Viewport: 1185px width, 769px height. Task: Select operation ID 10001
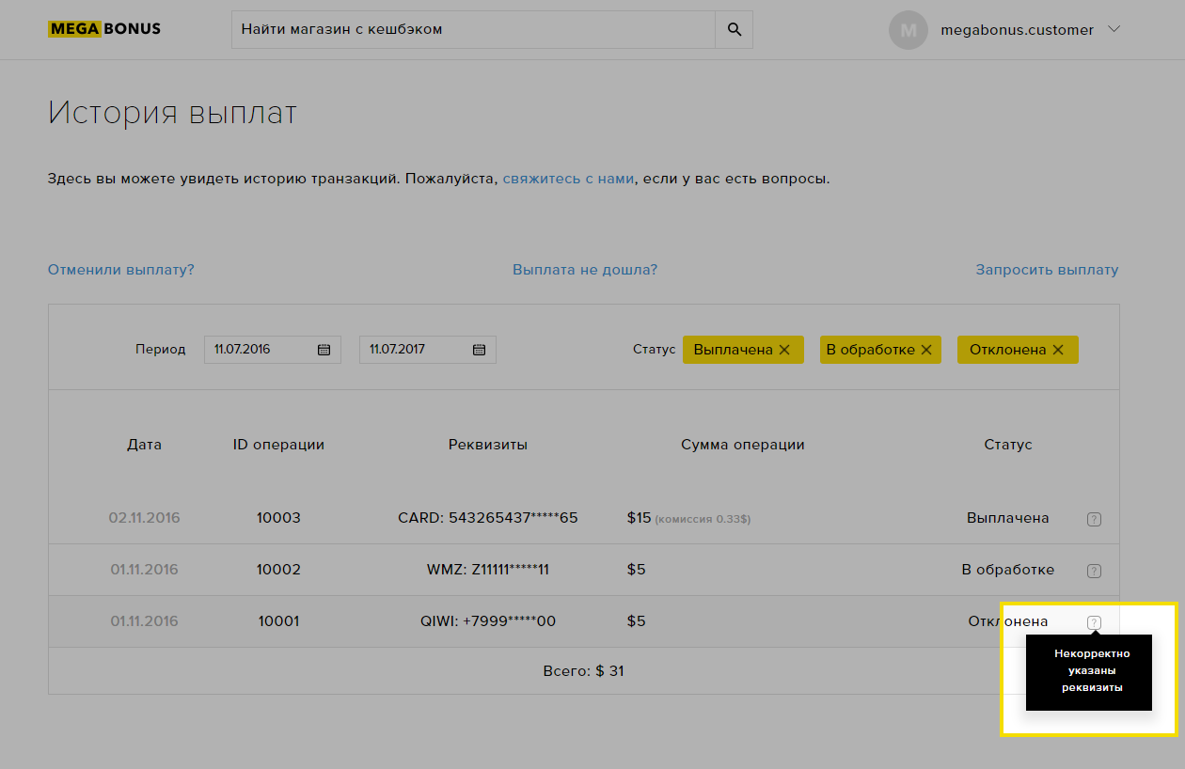point(278,621)
